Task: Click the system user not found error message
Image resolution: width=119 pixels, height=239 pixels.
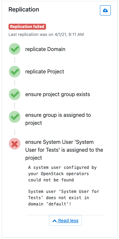Action: (62, 173)
